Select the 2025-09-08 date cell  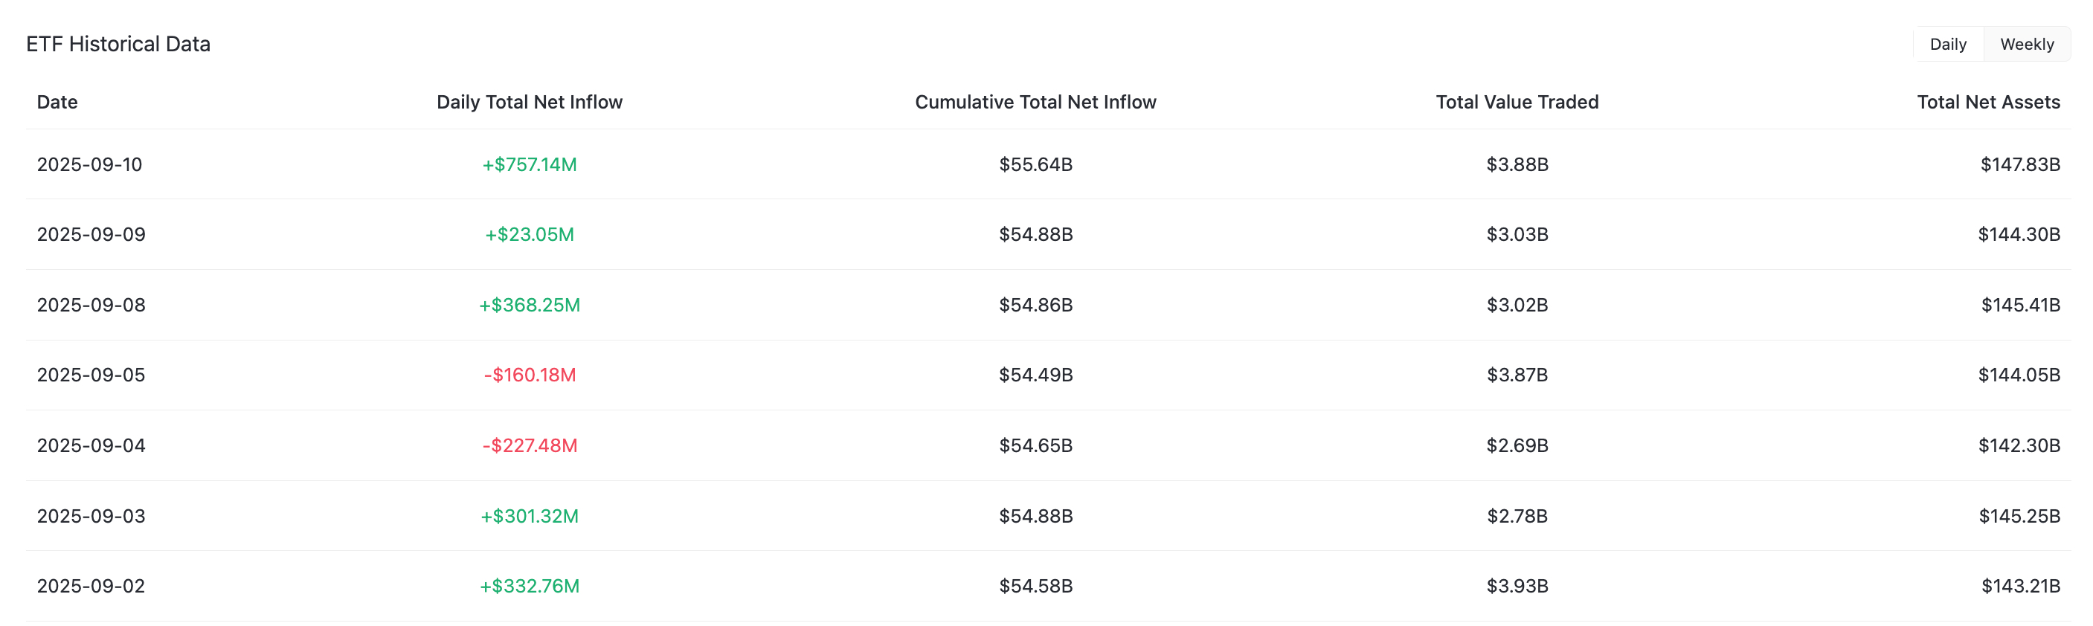coord(91,306)
